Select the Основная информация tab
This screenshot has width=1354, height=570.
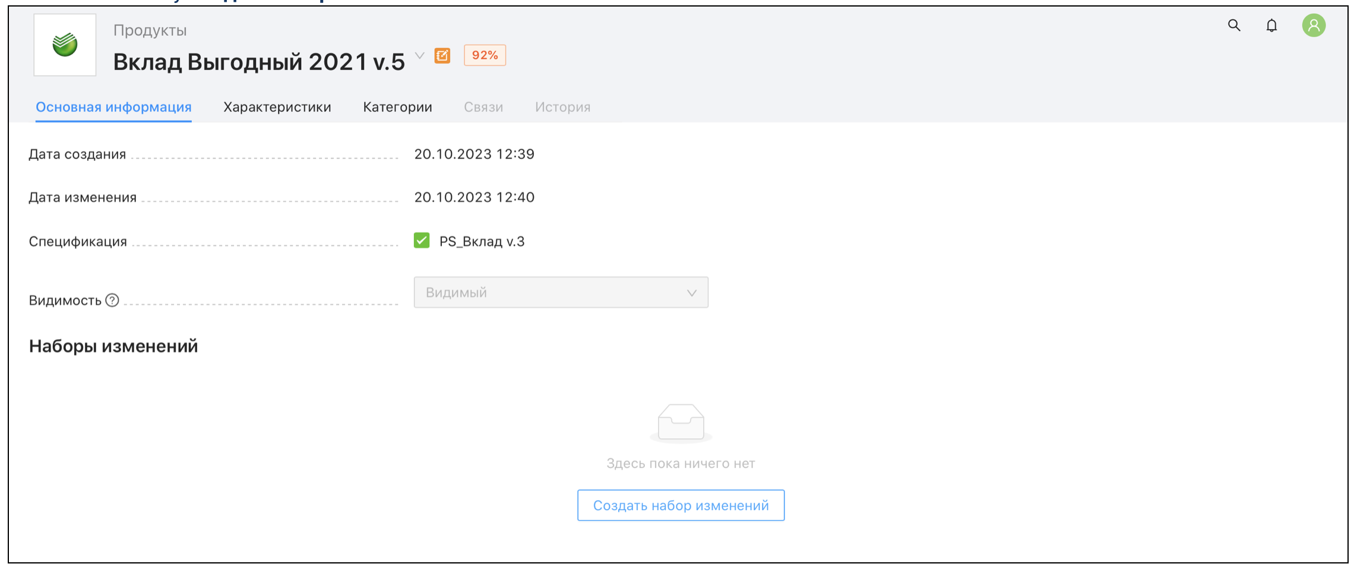113,107
